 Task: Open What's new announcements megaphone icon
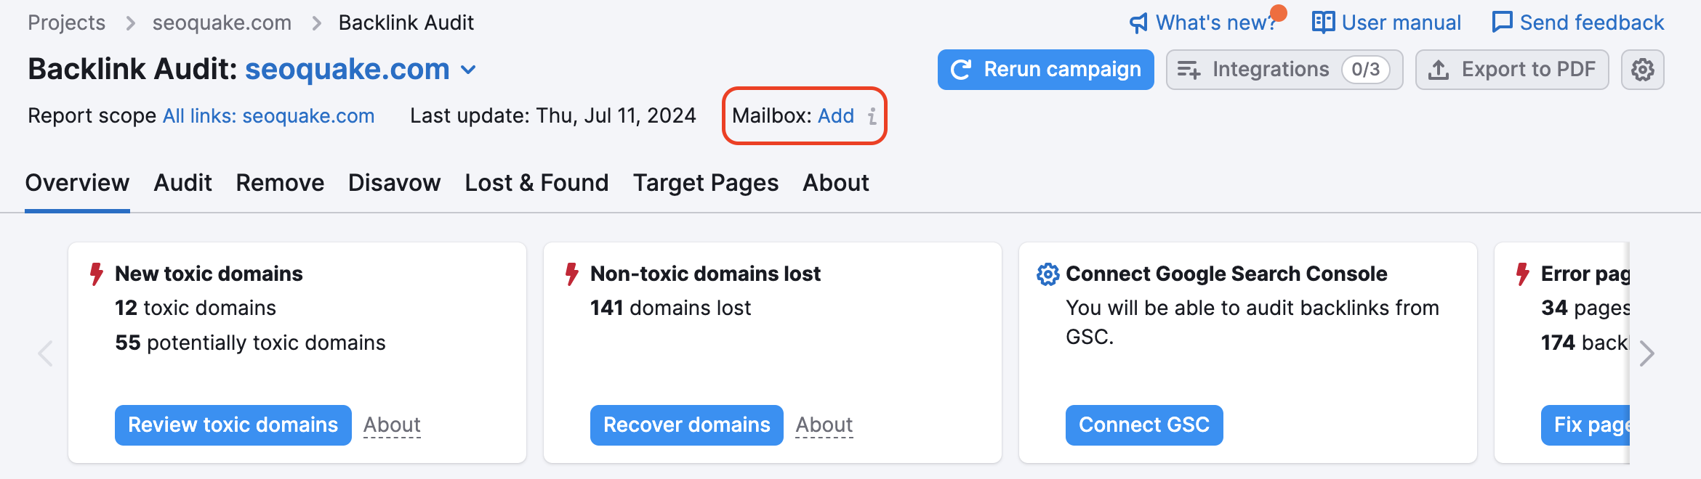point(1140,22)
